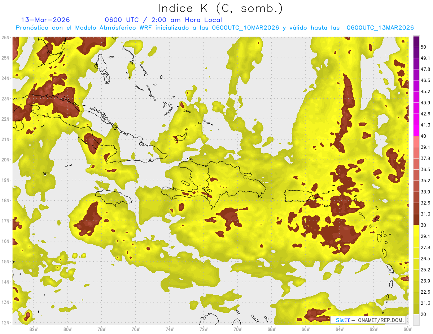Viewport: 433px width, 334px height.
Task: Click the 19N latitude label
Action: click(5, 180)
